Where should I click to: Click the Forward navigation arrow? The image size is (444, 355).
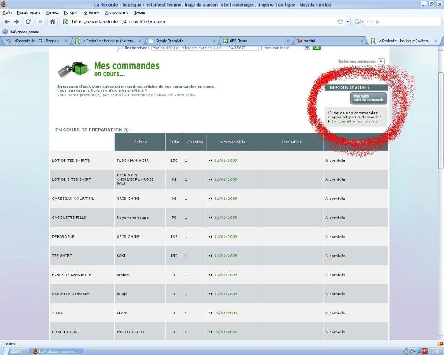16,22
